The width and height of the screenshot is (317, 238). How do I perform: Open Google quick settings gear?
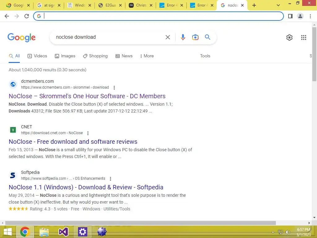point(289,37)
